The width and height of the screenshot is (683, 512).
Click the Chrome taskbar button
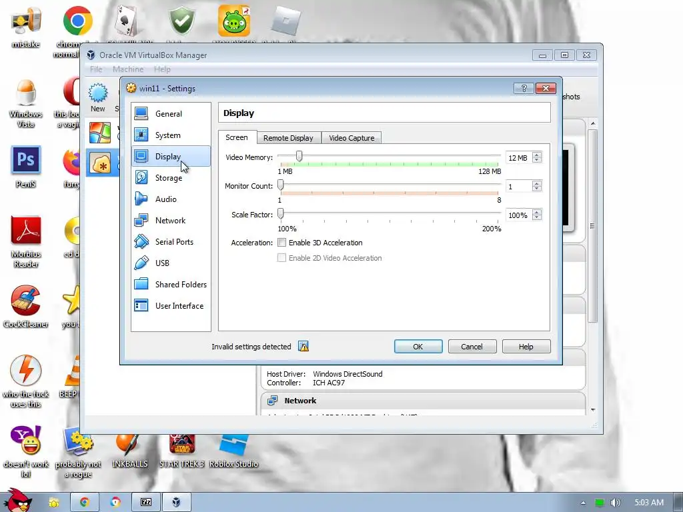coord(85,503)
